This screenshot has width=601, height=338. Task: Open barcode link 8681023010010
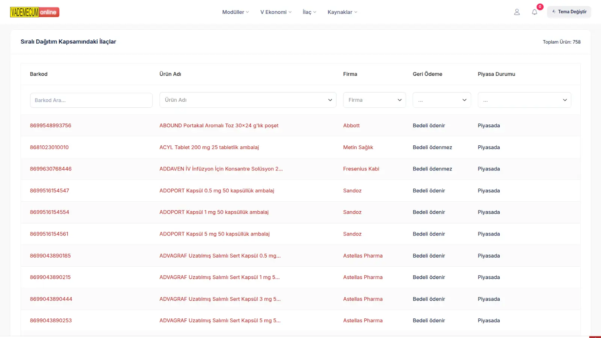(49, 147)
